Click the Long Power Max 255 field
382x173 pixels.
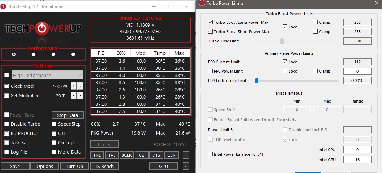357,22
